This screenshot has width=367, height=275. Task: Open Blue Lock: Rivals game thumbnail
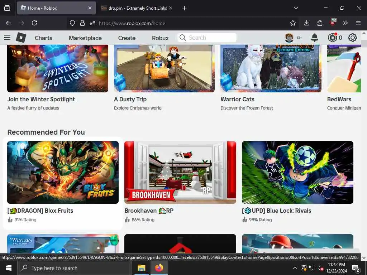(x=298, y=172)
